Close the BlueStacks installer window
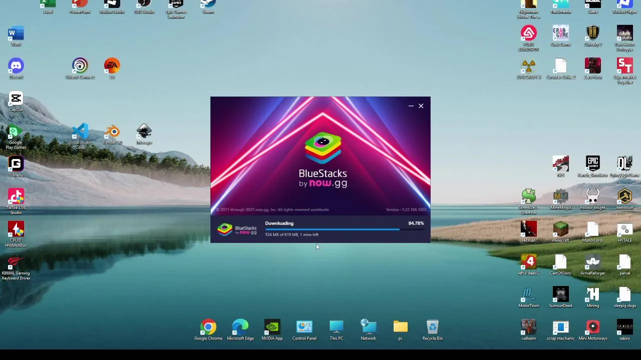This screenshot has height=360, width=641. tap(421, 106)
